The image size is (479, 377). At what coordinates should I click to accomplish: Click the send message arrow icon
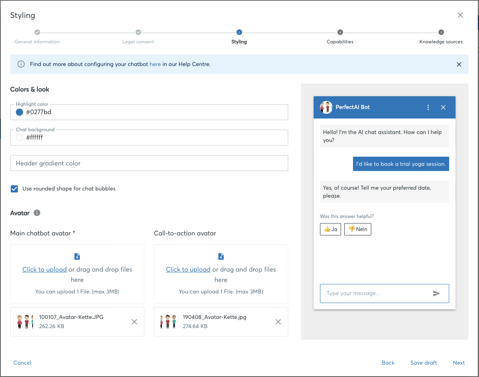click(436, 293)
